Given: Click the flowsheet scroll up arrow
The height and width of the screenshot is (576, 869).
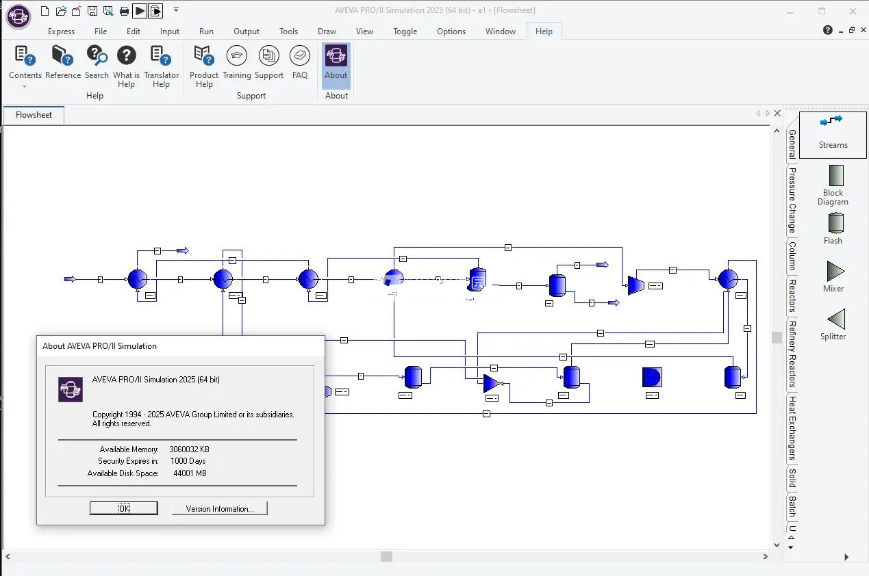Looking at the screenshot, I should tap(777, 131).
